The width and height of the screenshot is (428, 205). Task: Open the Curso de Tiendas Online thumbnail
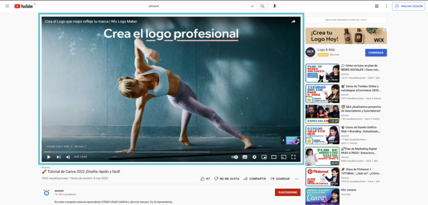[322, 93]
